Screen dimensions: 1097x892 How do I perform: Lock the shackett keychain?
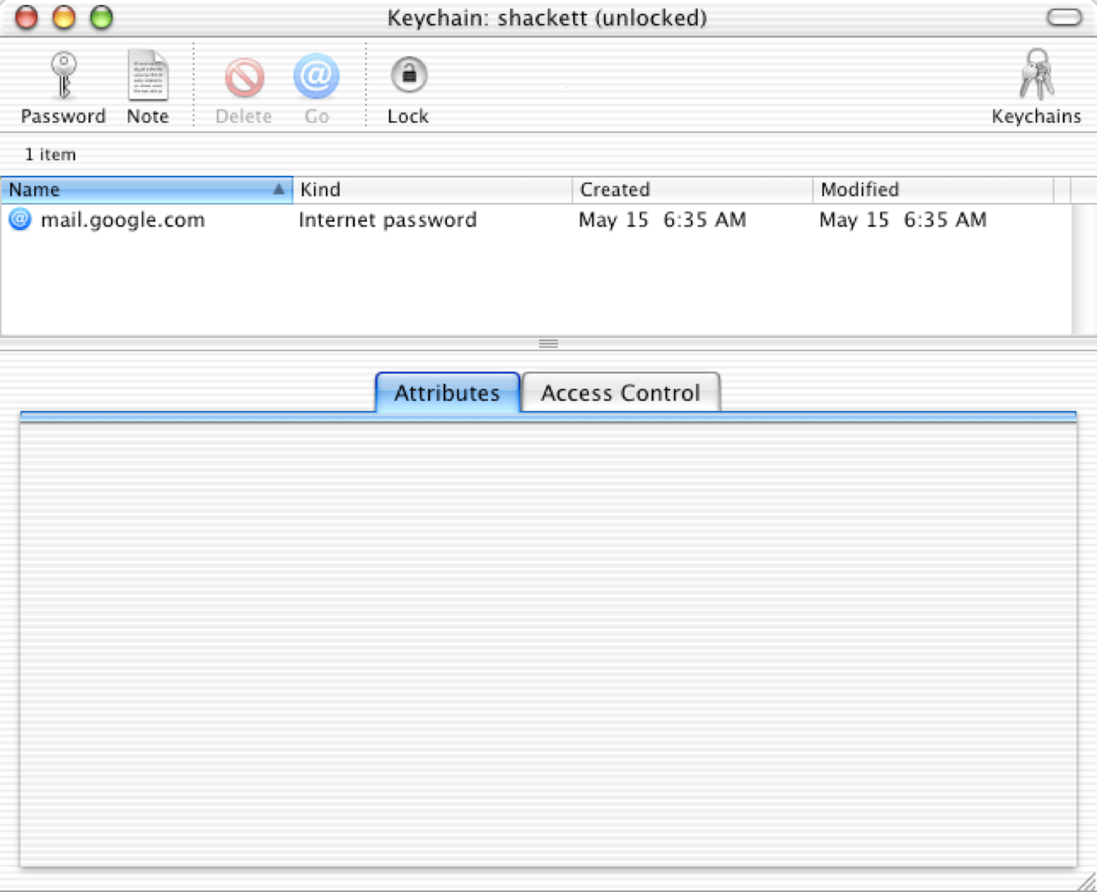tap(408, 90)
